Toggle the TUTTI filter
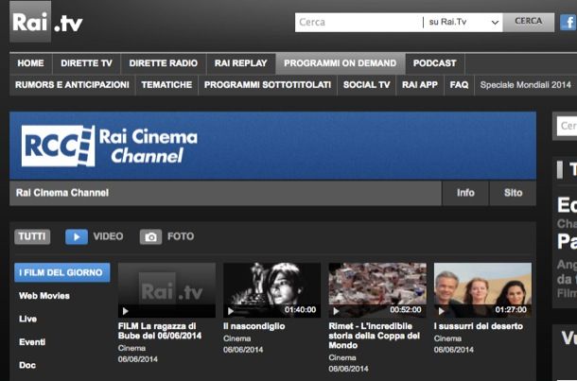 point(32,236)
